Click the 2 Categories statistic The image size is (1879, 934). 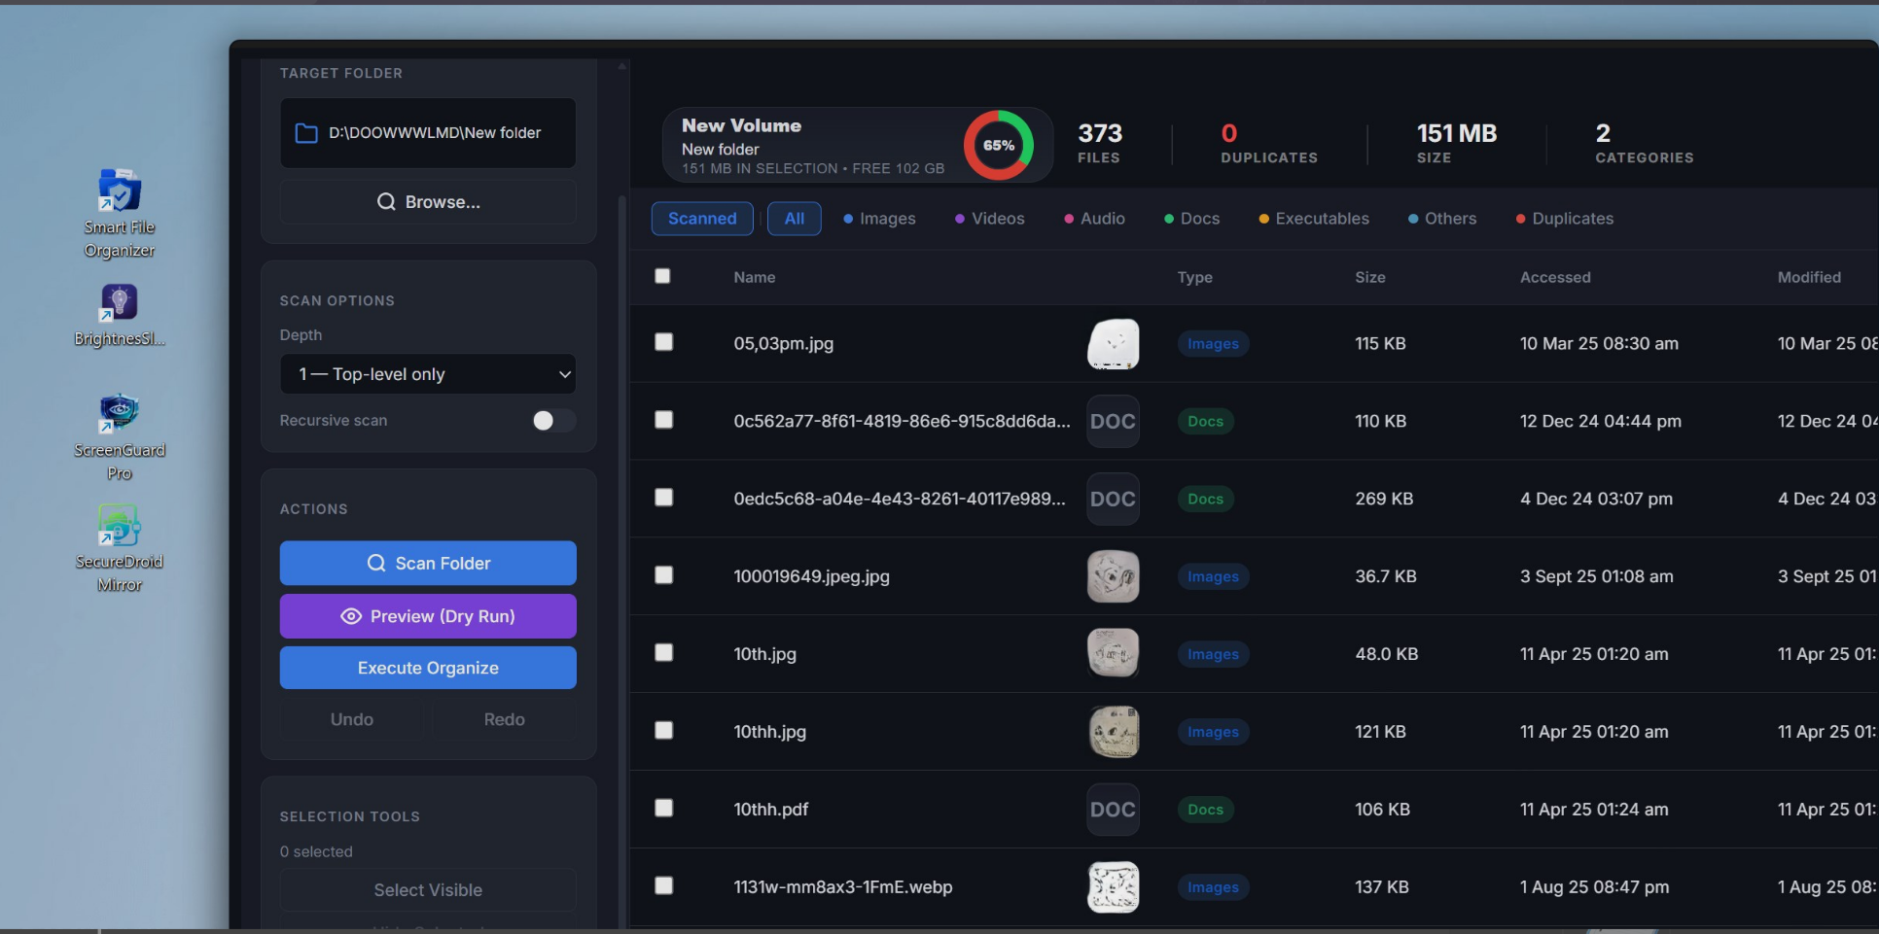pos(1645,143)
